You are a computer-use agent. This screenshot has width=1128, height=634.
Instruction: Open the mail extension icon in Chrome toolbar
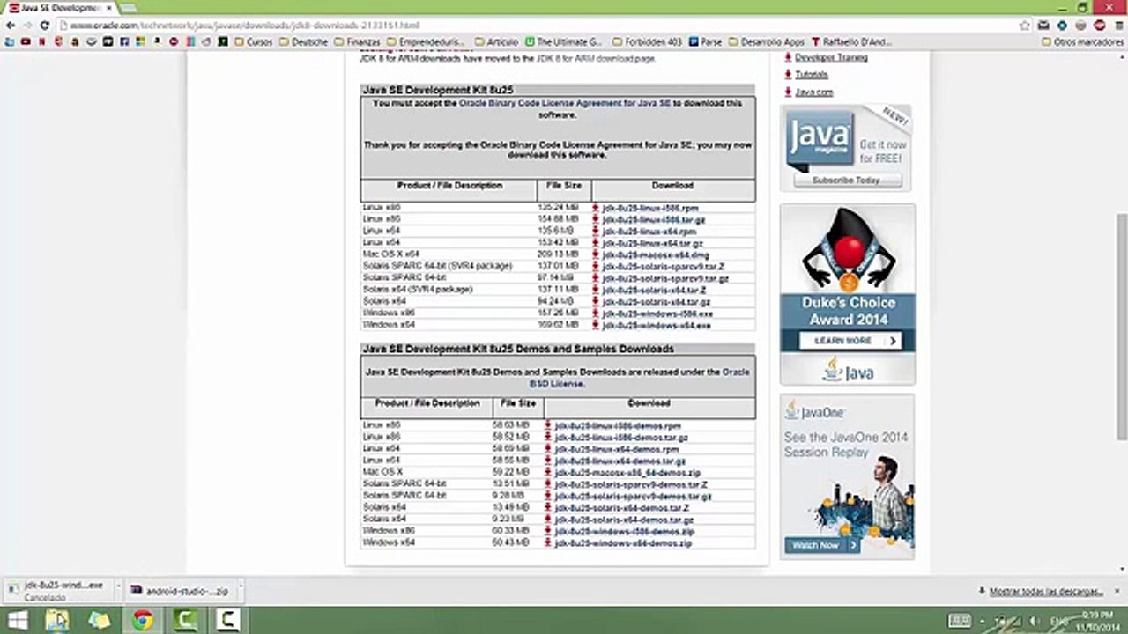1043,26
